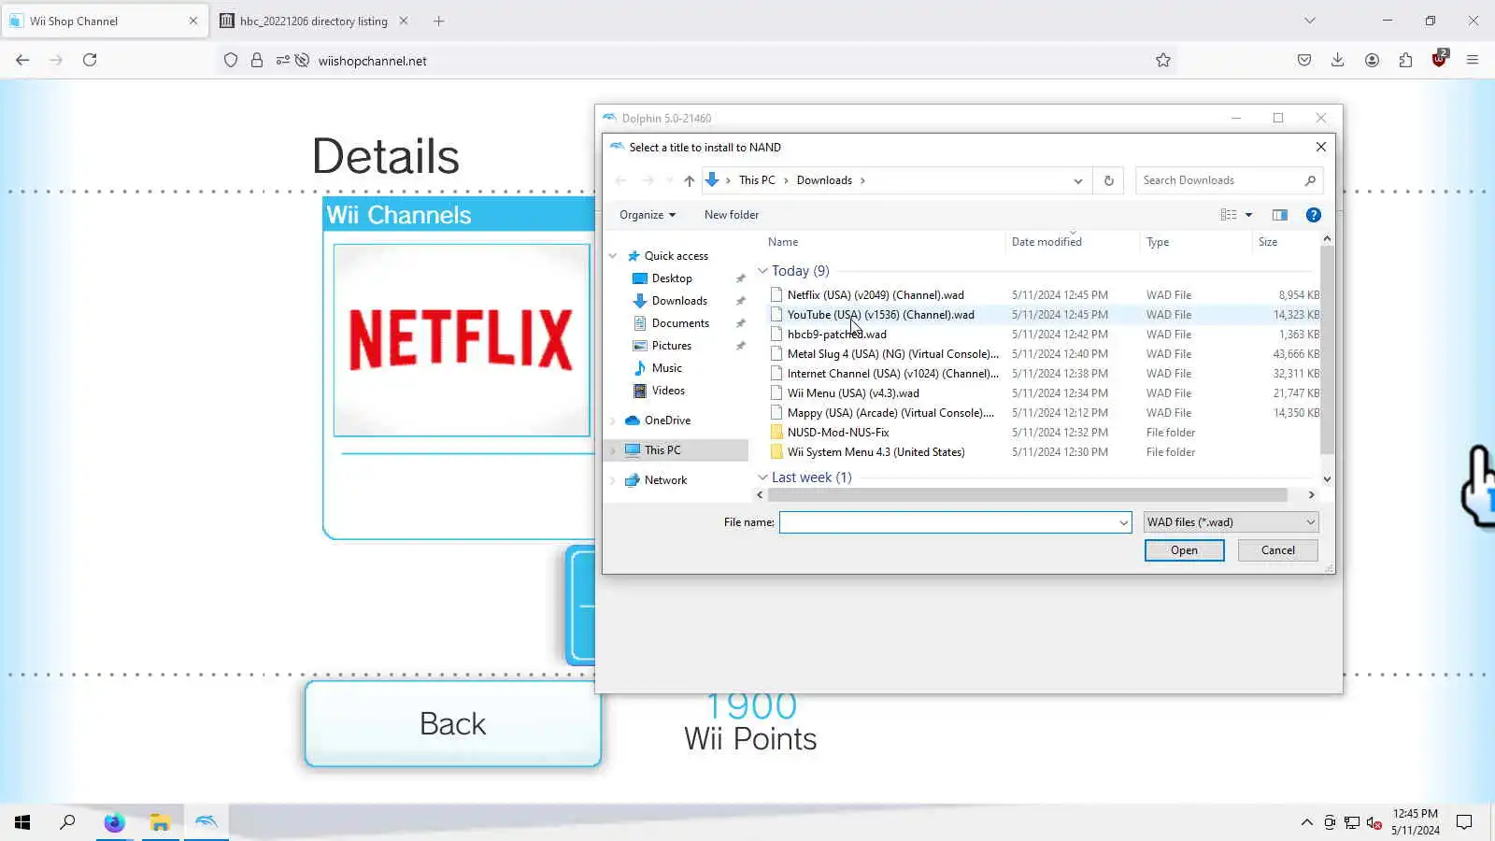The height and width of the screenshot is (841, 1495).
Task: Show hidden system tray icons
Action: 1306,822
